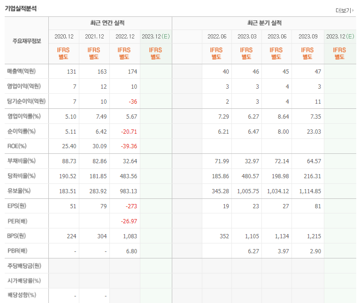The width and height of the screenshot is (360, 303).
Task: Select the 23.03 net margin value
Action: 314,132
